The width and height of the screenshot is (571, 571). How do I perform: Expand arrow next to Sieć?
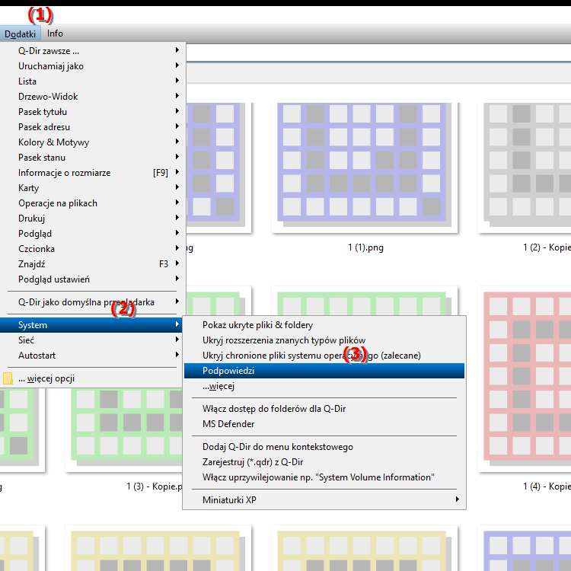[177, 340]
